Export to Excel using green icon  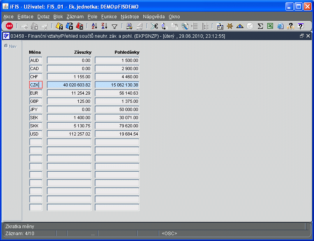pyautogui.click(x=270, y=26)
